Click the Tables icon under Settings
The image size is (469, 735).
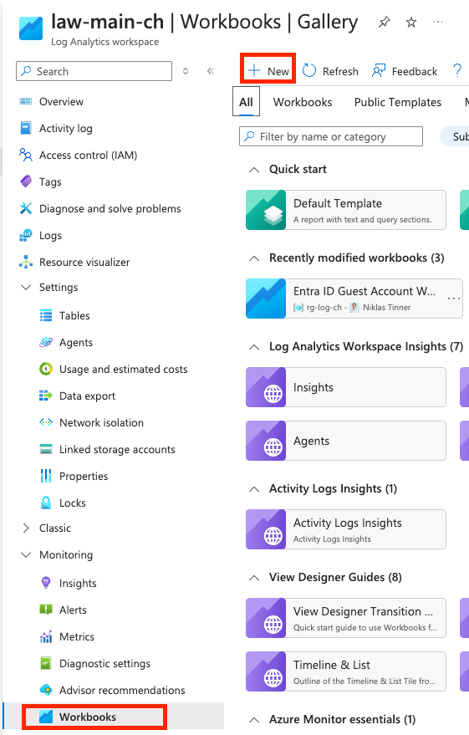pyautogui.click(x=46, y=315)
